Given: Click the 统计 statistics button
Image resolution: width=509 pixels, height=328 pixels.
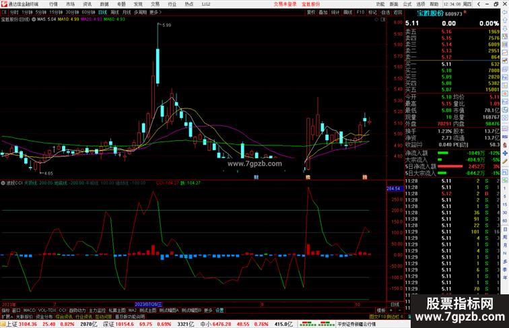Looking at the screenshot, I should coord(335,12).
